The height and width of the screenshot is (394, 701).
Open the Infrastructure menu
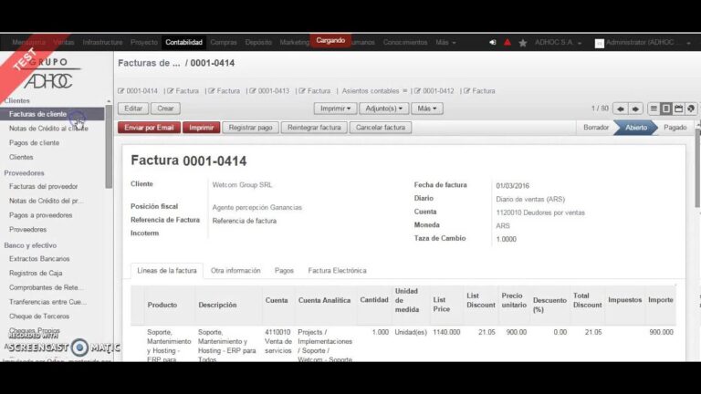[102, 43]
